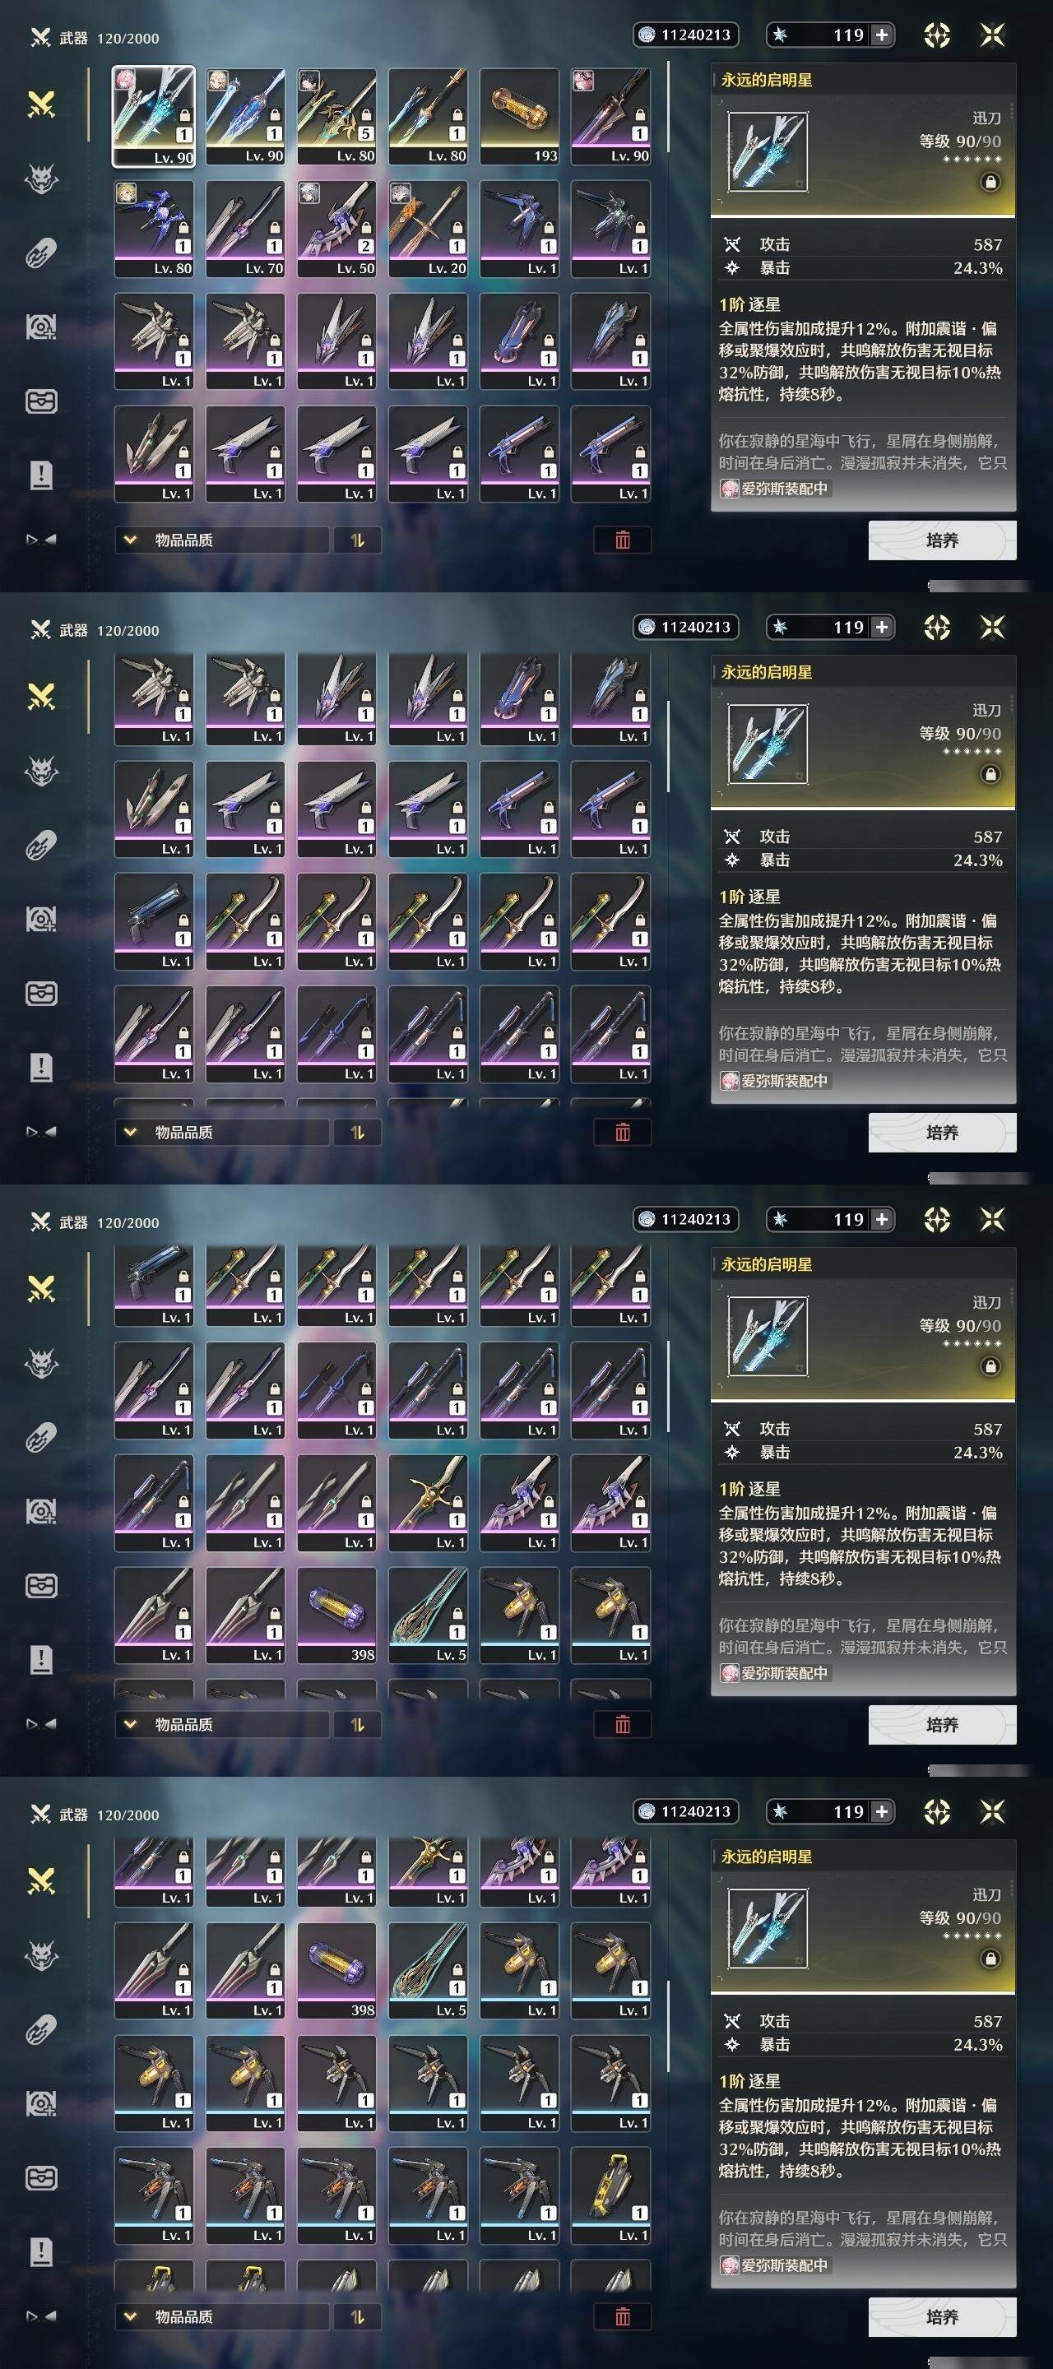Screen dimensions: 1053x2369
Task: Select the weapons tab icon in topmost sidebar
Action: pyautogui.click(x=41, y=104)
